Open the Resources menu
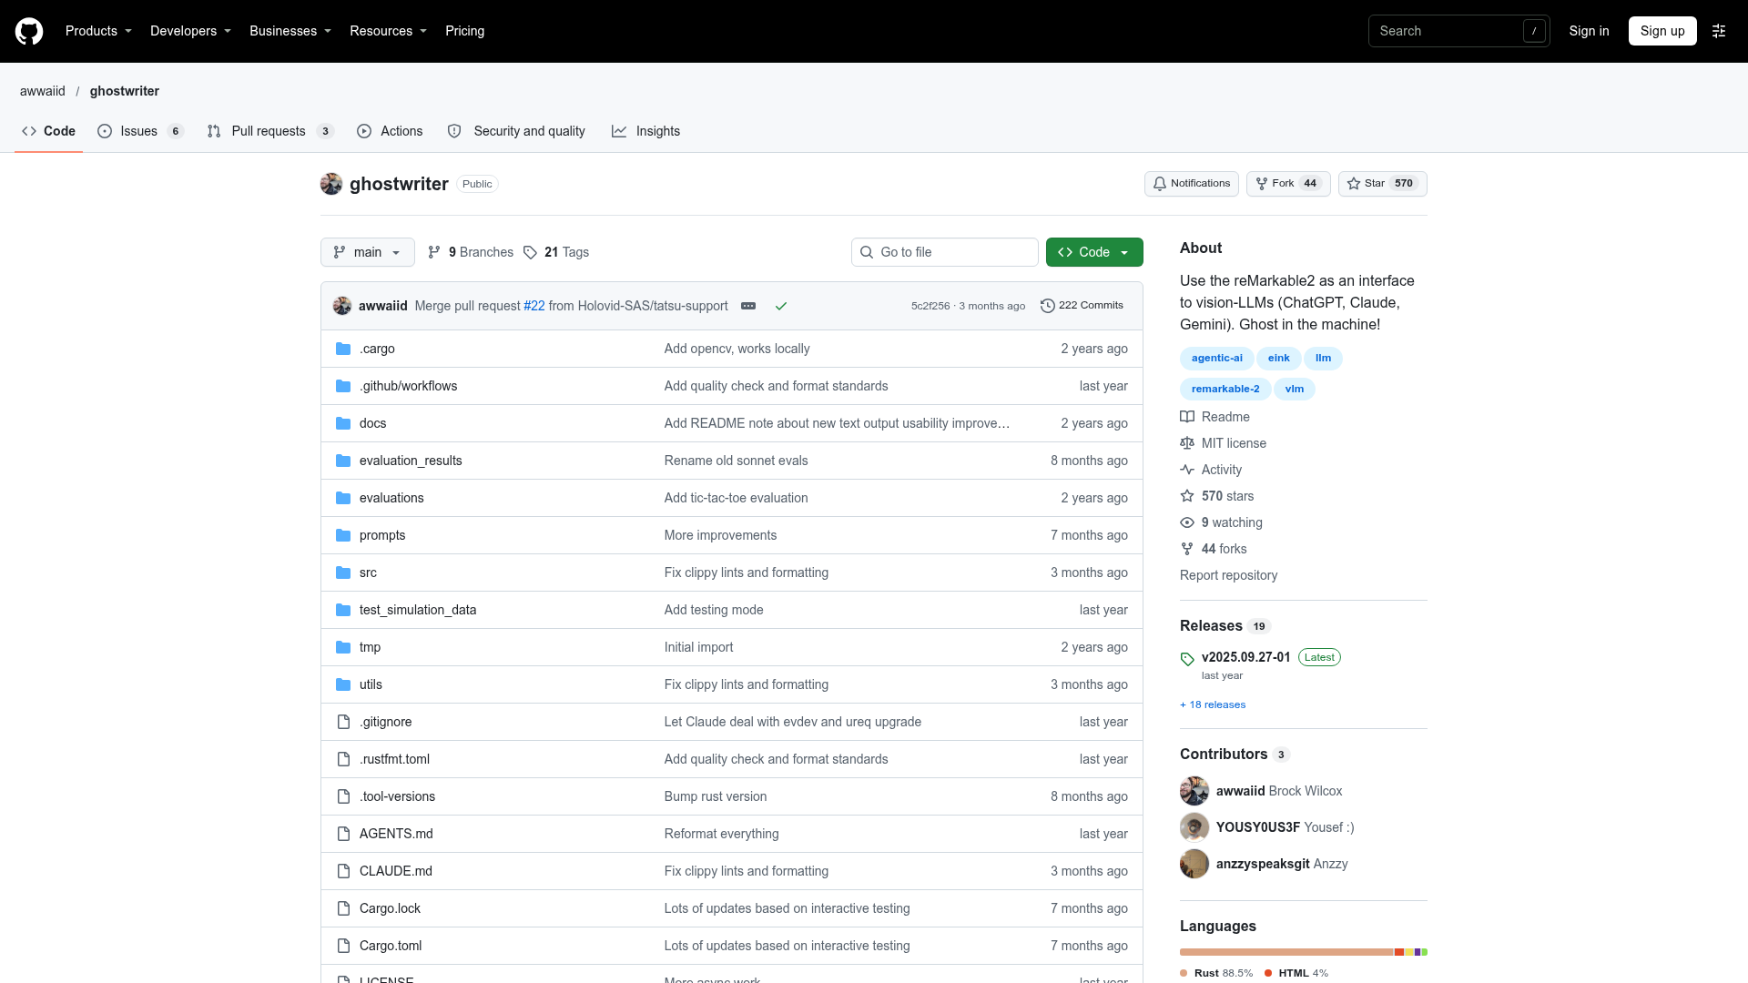The height and width of the screenshot is (983, 1748). coord(388,31)
